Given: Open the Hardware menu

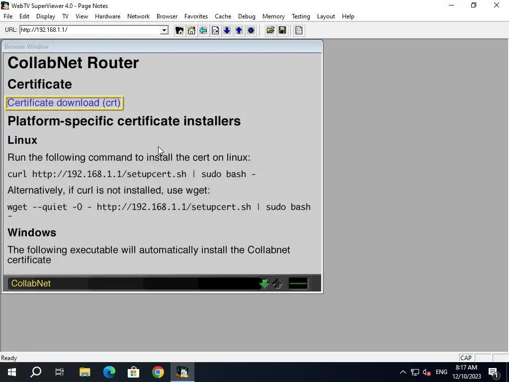Looking at the screenshot, I should coord(107,16).
